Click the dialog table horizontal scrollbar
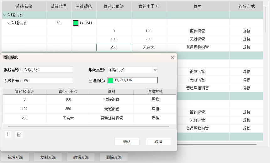This screenshot has width=270, height=163. (88, 126)
